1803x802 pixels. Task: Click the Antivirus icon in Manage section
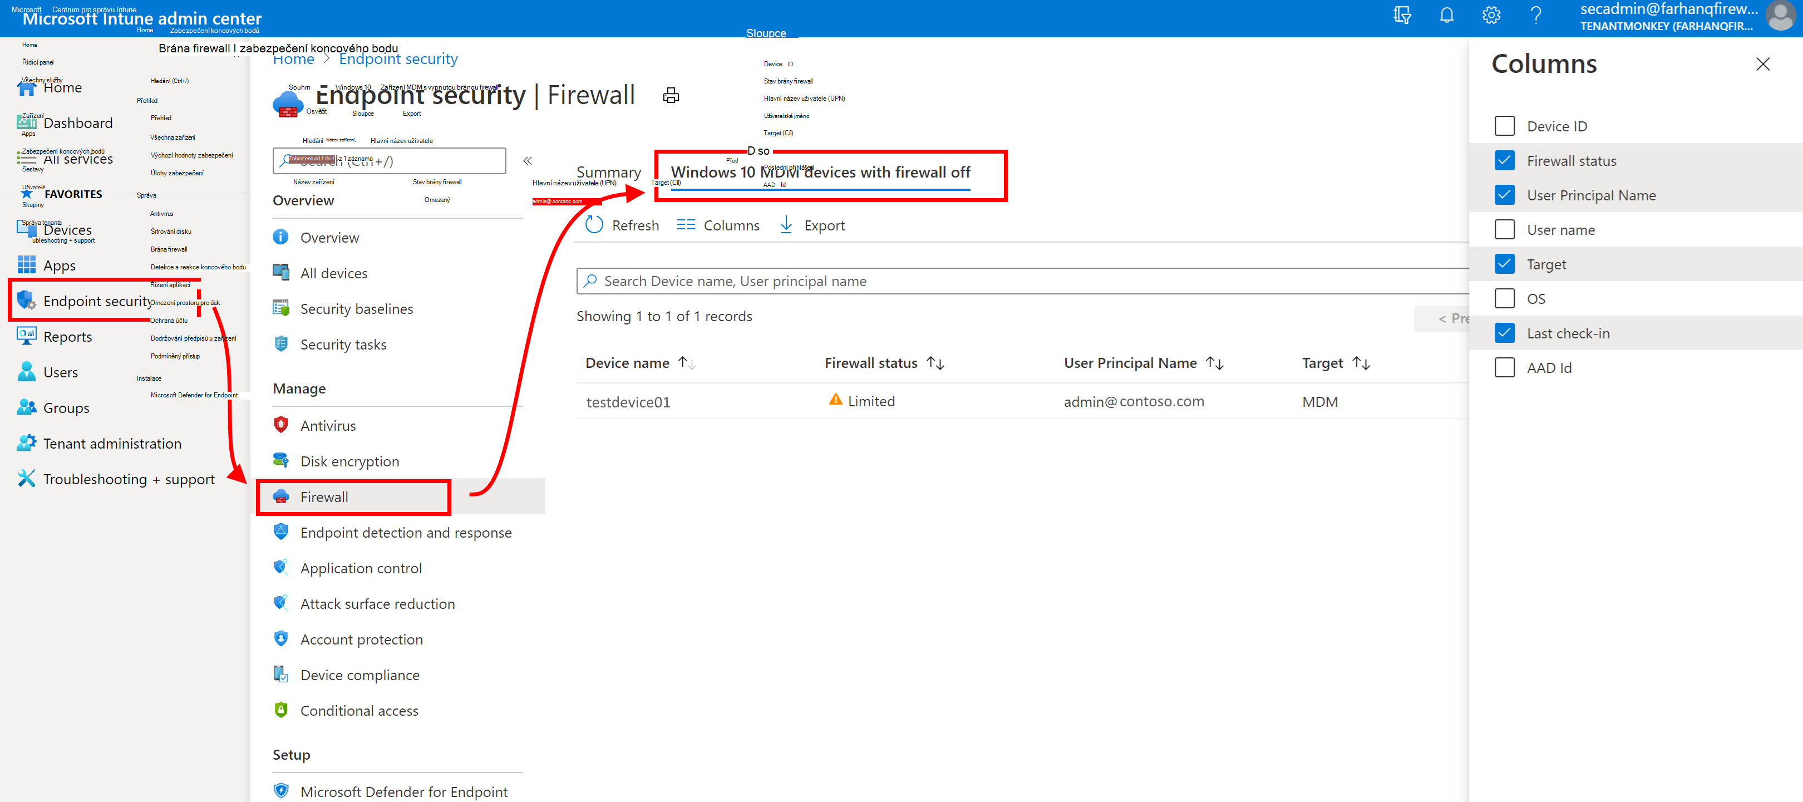[x=279, y=424]
